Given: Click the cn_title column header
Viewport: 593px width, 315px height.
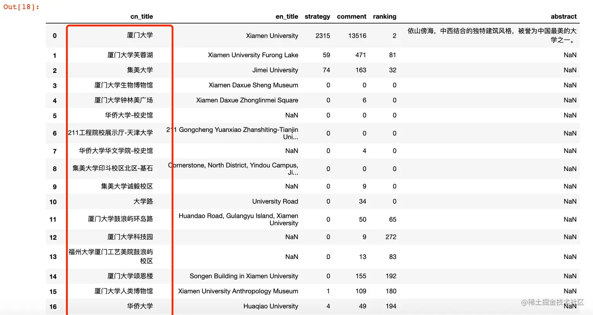Looking at the screenshot, I should 142,16.
